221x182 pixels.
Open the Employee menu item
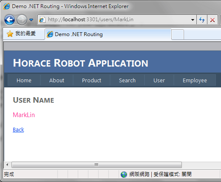[x=195, y=80]
